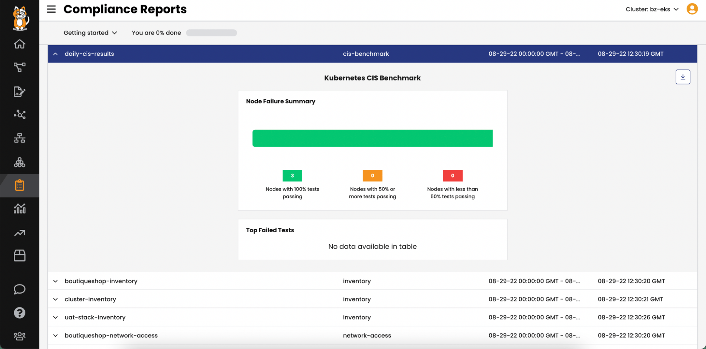Image resolution: width=706 pixels, height=349 pixels.
Task: Open the Network Sets hierarchy icon
Action: pyautogui.click(x=19, y=138)
